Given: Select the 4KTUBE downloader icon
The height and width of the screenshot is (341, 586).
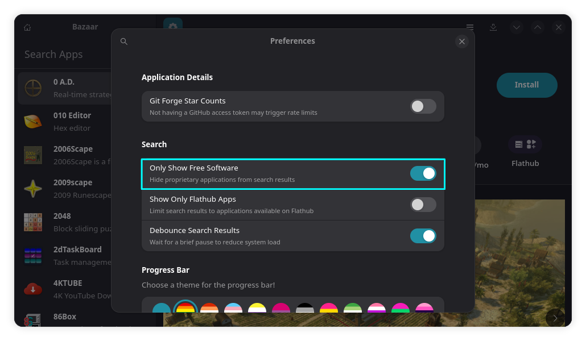Looking at the screenshot, I should (x=33, y=289).
